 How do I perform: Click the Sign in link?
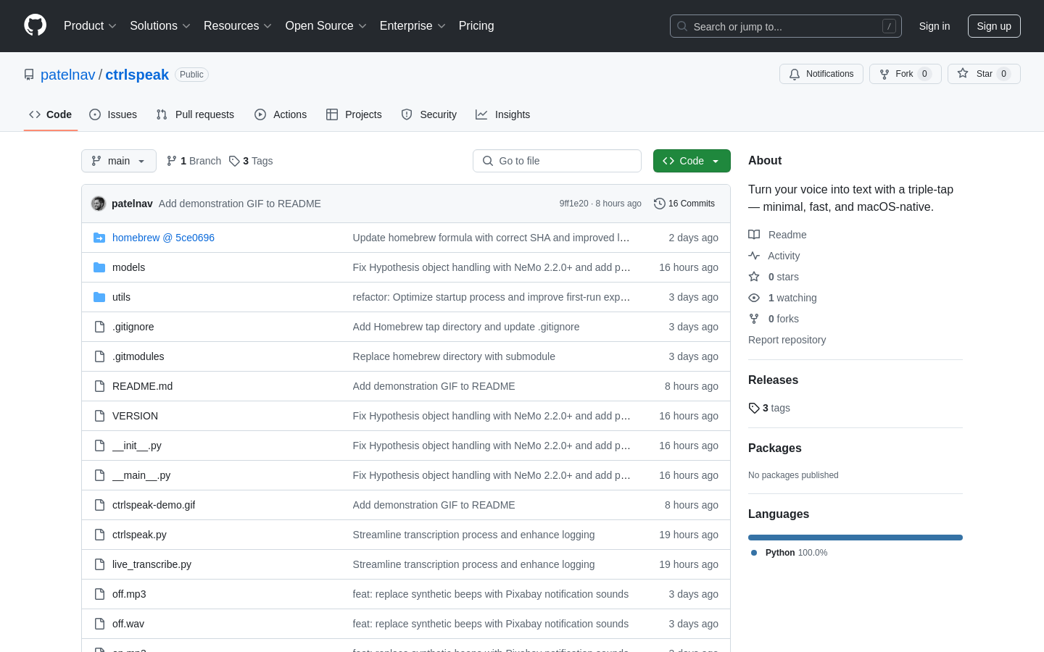(935, 26)
